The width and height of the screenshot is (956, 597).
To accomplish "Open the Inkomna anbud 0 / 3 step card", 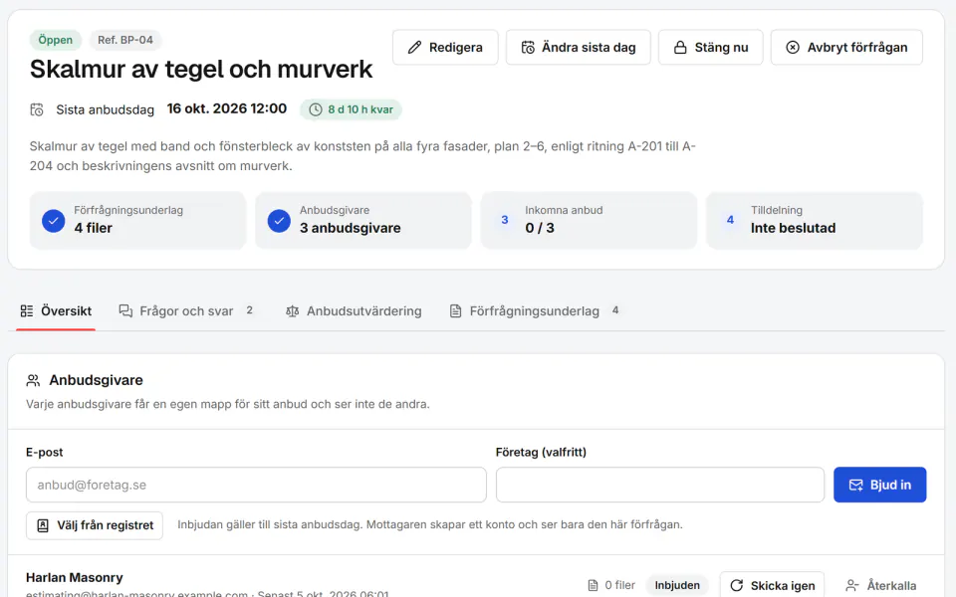I will click(589, 221).
